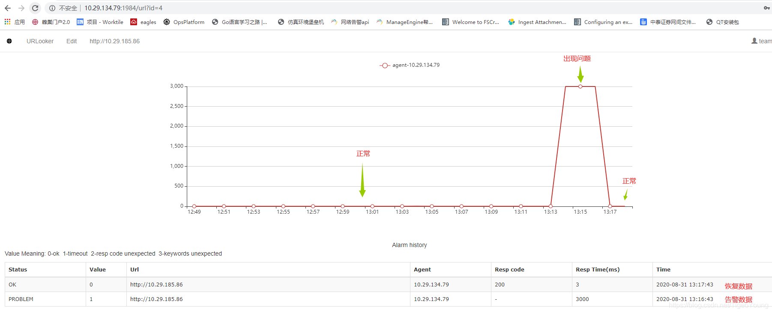Click the http://10.29.185.86 nav link
The height and width of the screenshot is (313, 772).
point(114,41)
